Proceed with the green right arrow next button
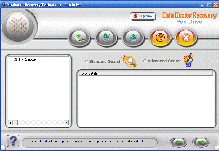219x151 pixels. (x=201, y=142)
